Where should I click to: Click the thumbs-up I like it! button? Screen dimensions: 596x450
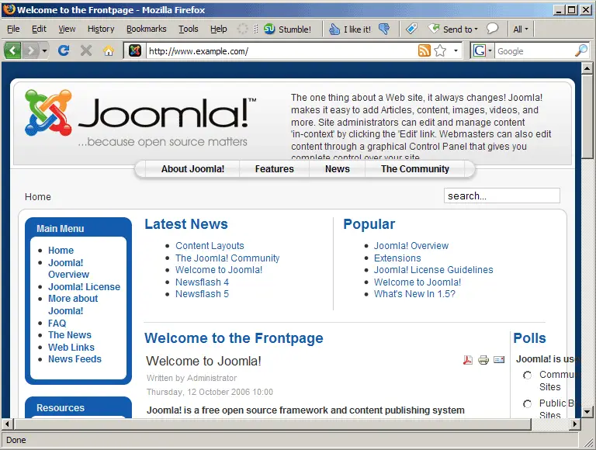coord(350,29)
